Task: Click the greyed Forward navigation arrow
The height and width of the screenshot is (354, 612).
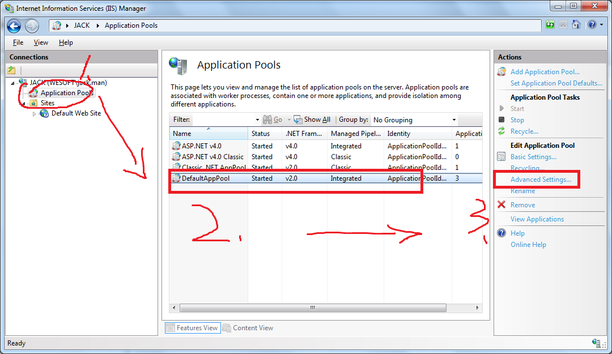Action: (32, 25)
